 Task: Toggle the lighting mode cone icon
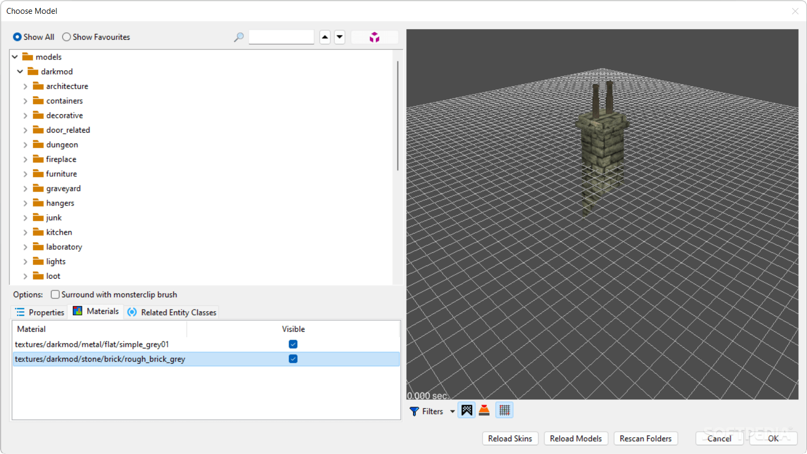coord(484,410)
